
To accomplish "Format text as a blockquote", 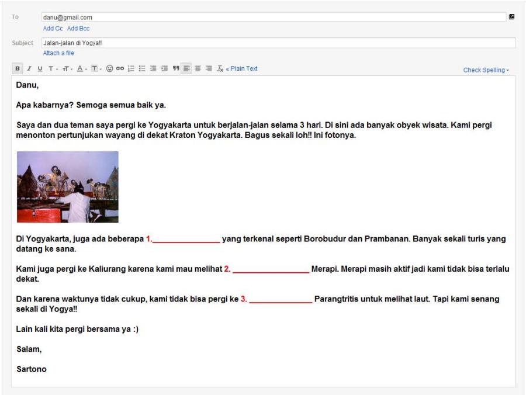I will (177, 68).
